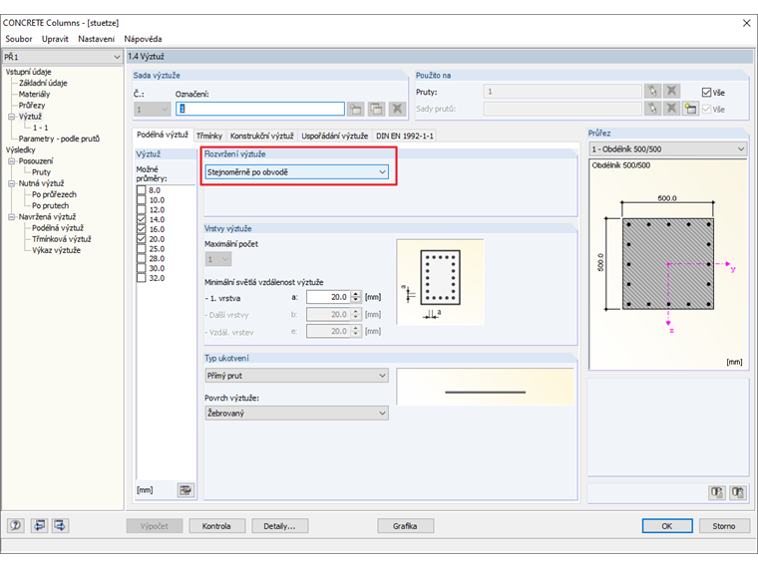Select the Podélná výztuž tab
The width and height of the screenshot is (758, 568).
click(x=163, y=135)
